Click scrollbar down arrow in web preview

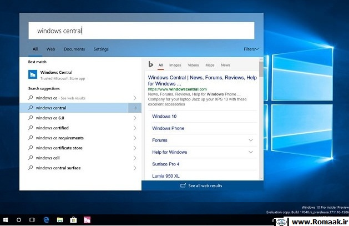261,178
